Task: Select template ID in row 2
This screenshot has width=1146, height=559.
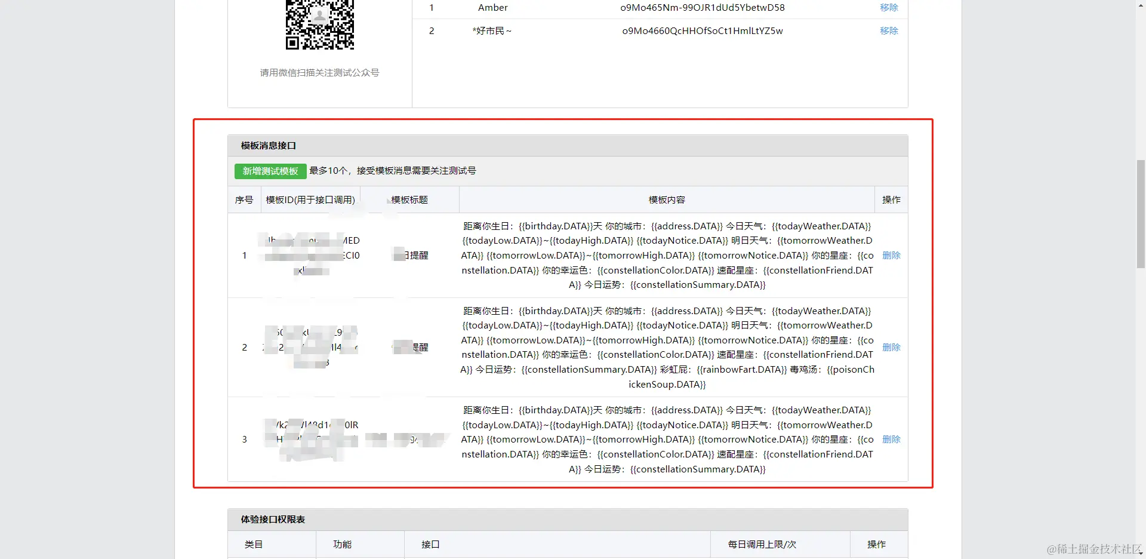Action: [x=310, y=347]
